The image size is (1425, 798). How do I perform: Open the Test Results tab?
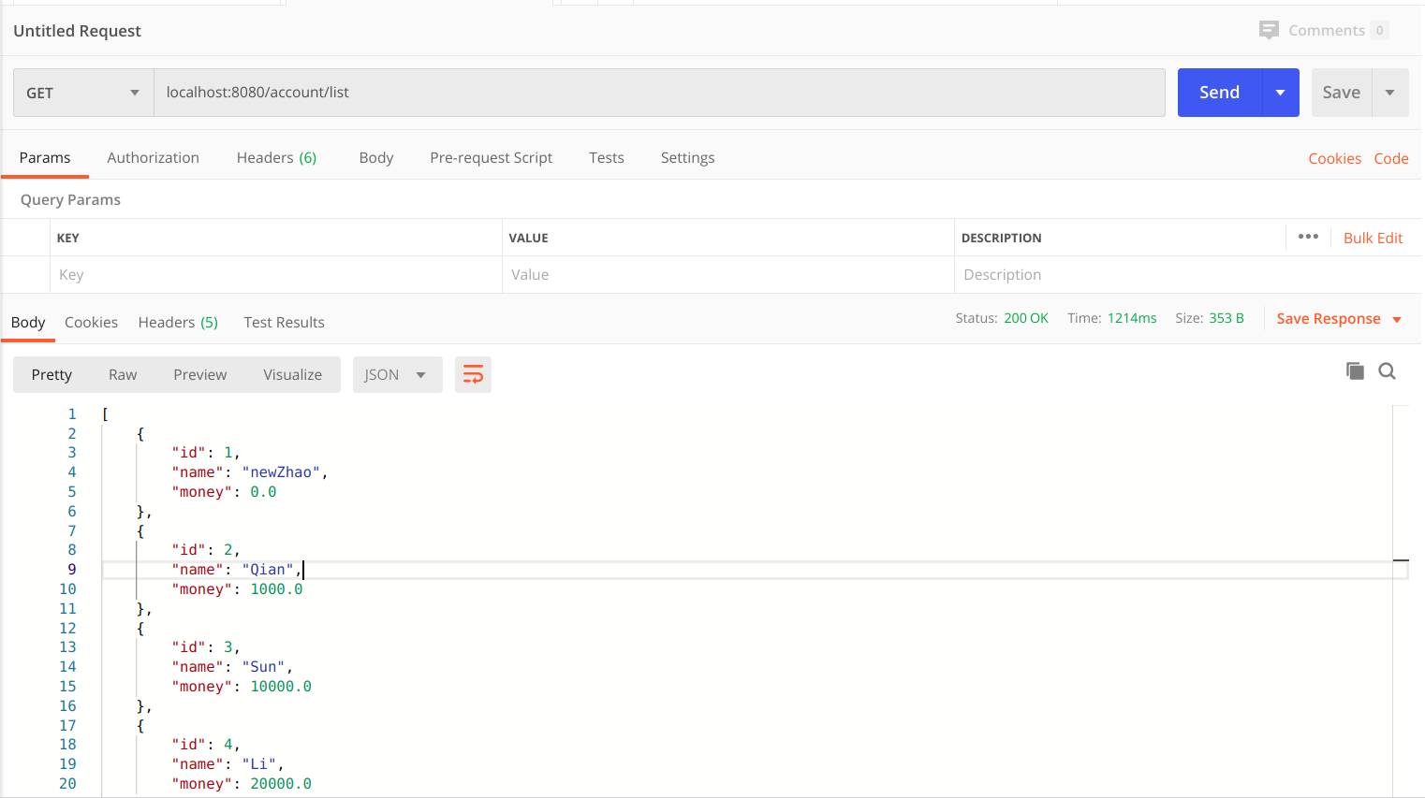(x=283, y=322)
